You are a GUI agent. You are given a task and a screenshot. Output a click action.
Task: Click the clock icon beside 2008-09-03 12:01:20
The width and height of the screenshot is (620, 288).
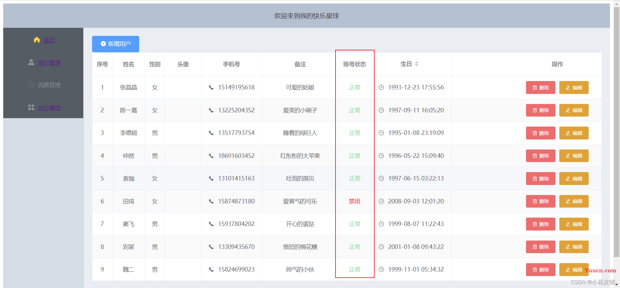(x=381, y=201)
